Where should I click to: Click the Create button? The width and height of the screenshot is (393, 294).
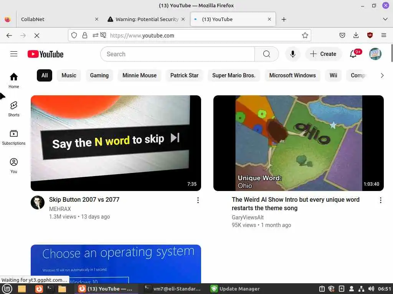[323, 54]
